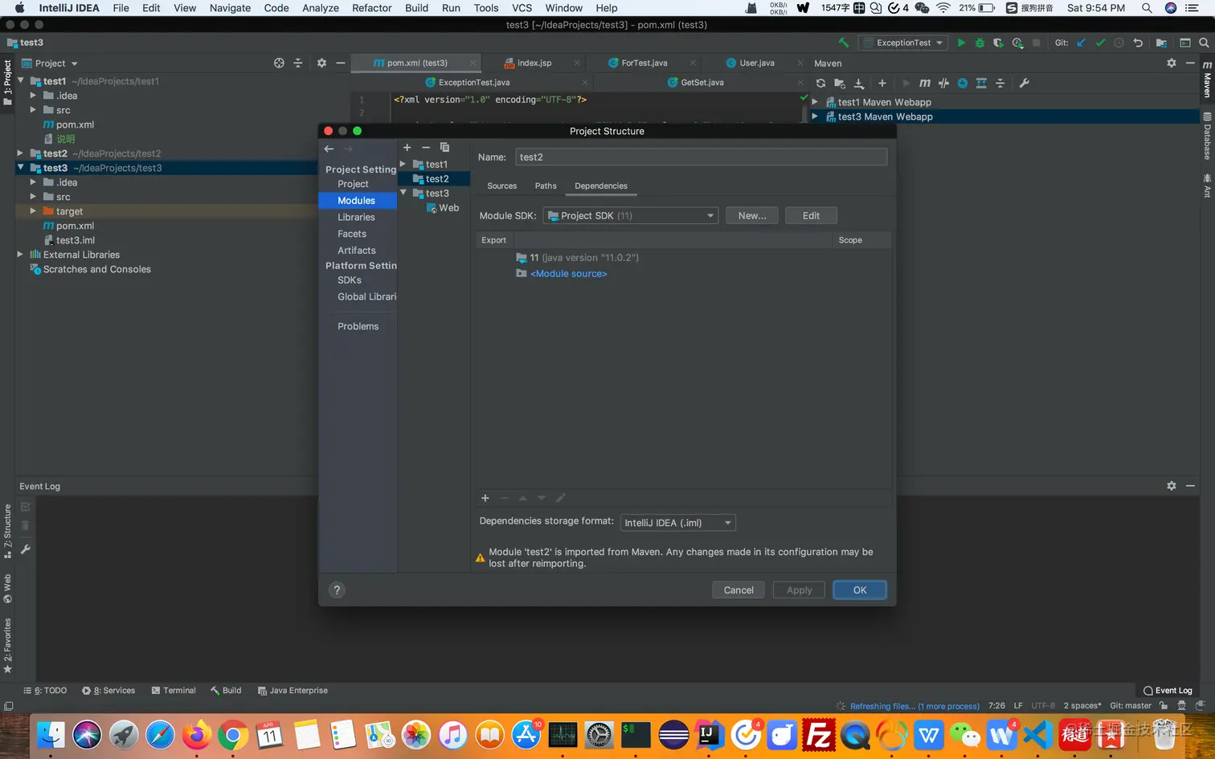Open help for the Project Structure dialog

pos(337,590)
